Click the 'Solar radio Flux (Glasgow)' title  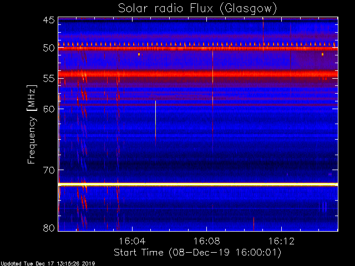click(x=197, y=9)
